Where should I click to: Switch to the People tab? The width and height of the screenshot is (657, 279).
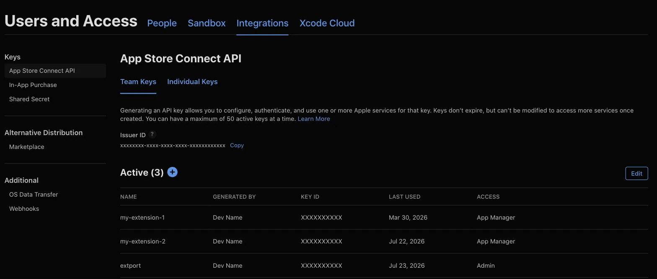click(162, 23)
